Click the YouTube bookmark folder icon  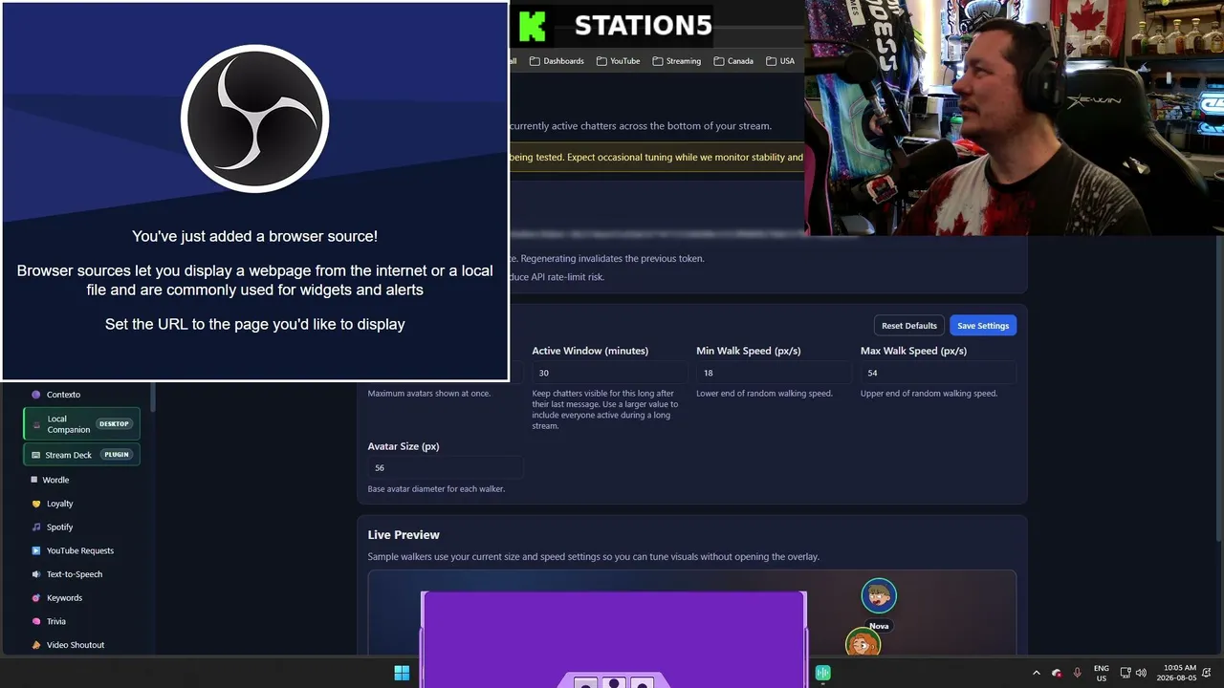point(601,61)
